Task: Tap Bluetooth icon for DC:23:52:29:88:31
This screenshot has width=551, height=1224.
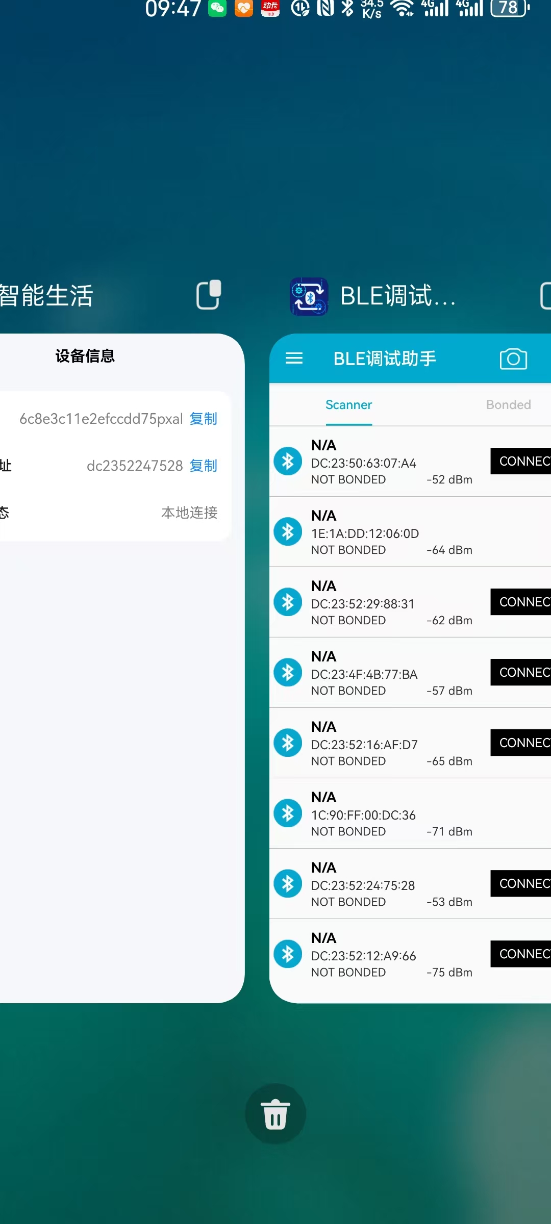Action: [x=288, y=602]
